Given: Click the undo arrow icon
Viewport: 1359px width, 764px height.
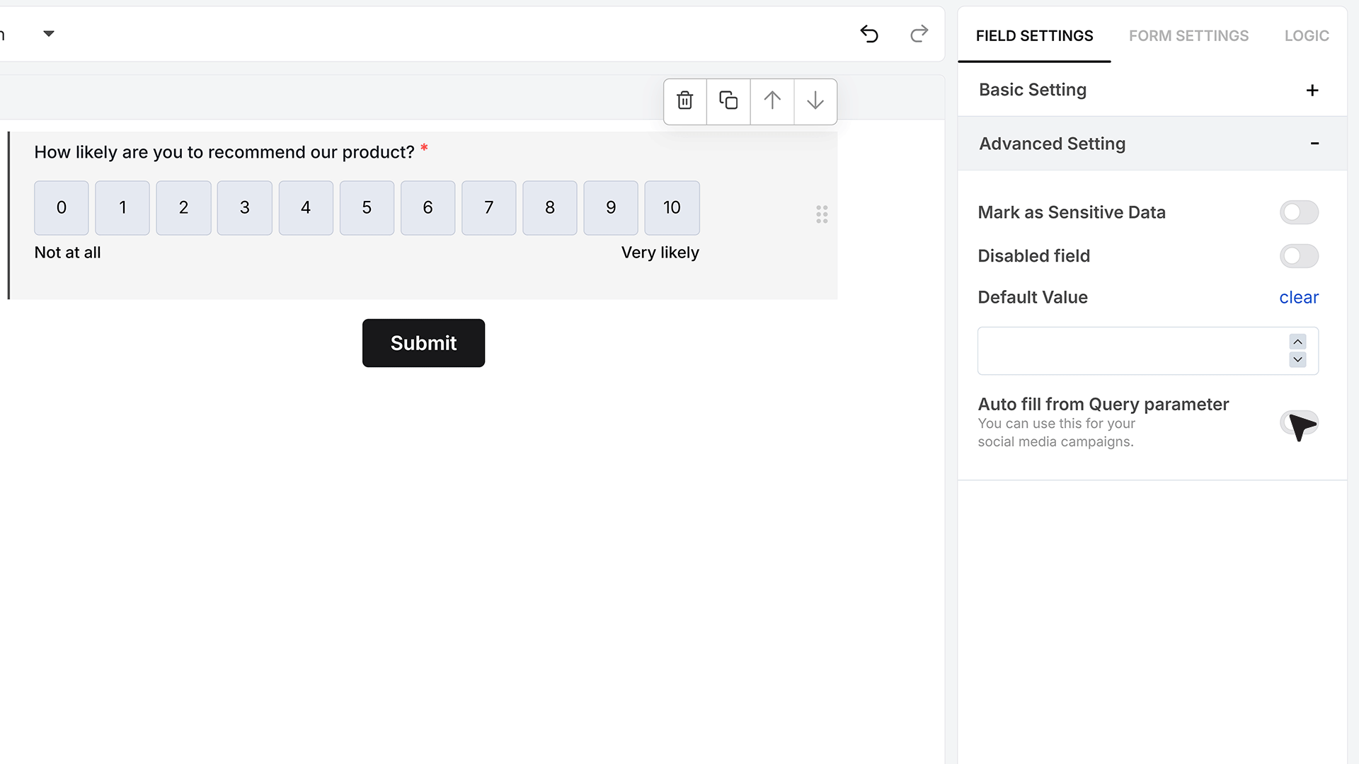Looking at the screenshot, I should 869,34.
